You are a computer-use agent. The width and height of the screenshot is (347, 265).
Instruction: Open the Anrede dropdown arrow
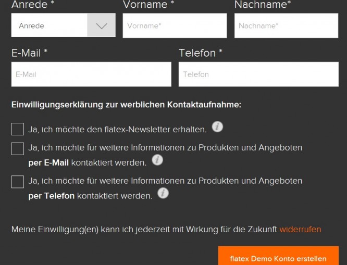tap(102, 26)
